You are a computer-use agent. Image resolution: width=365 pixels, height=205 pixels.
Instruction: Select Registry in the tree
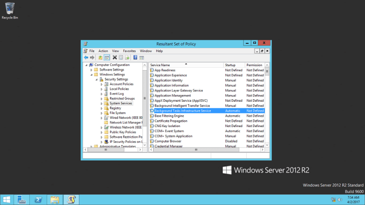115,108
